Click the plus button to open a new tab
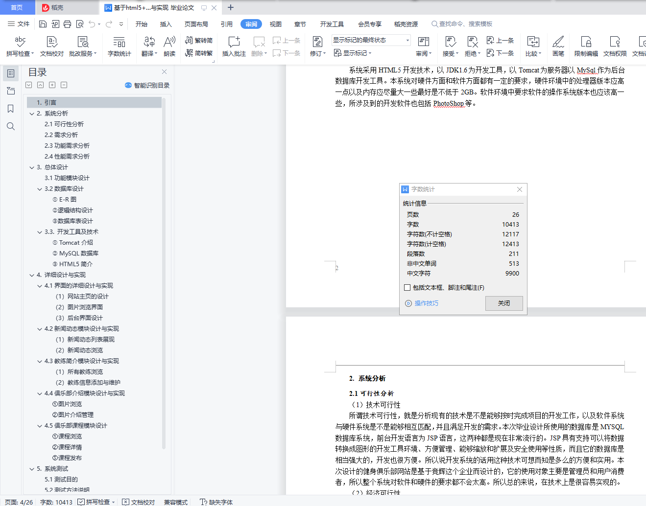The height and width of the screenshot is (506, 646). [x=231, y=7]
